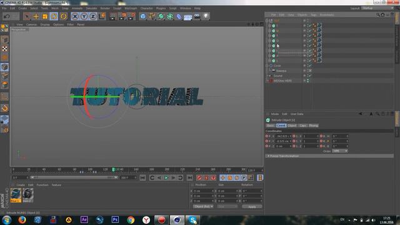This screenshot has height=225, width=400.
Task: Select the Move tool
Action: pos(36,17)
